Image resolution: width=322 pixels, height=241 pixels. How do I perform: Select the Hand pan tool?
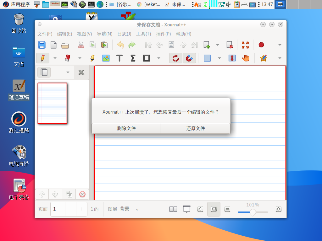245,58
